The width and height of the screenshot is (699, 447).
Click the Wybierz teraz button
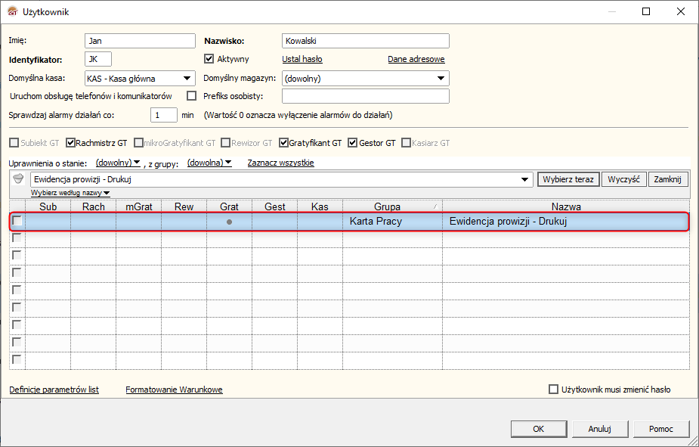(568, 179)
